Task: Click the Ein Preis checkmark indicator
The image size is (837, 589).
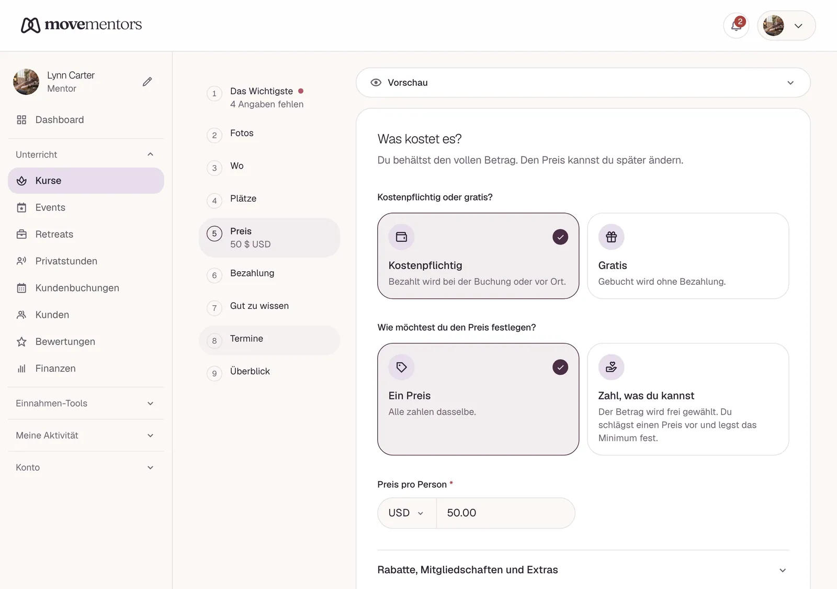Action: pos(560,368)
